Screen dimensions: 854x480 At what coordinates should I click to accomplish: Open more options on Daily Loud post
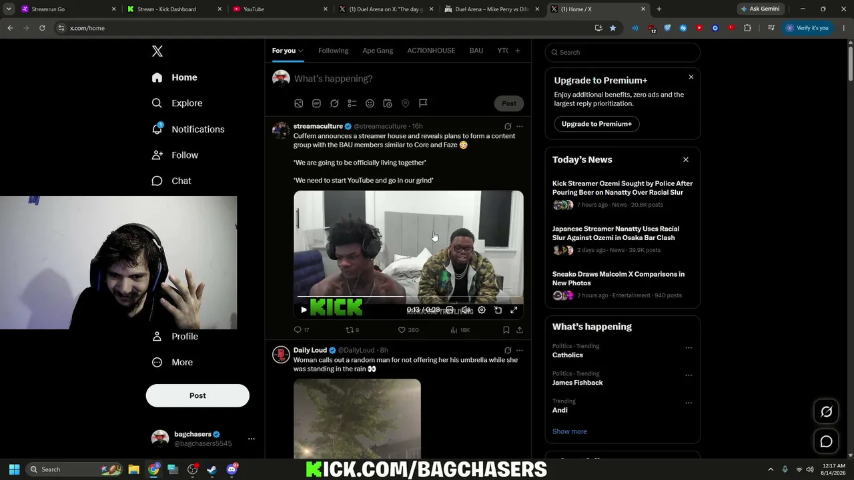520,350
